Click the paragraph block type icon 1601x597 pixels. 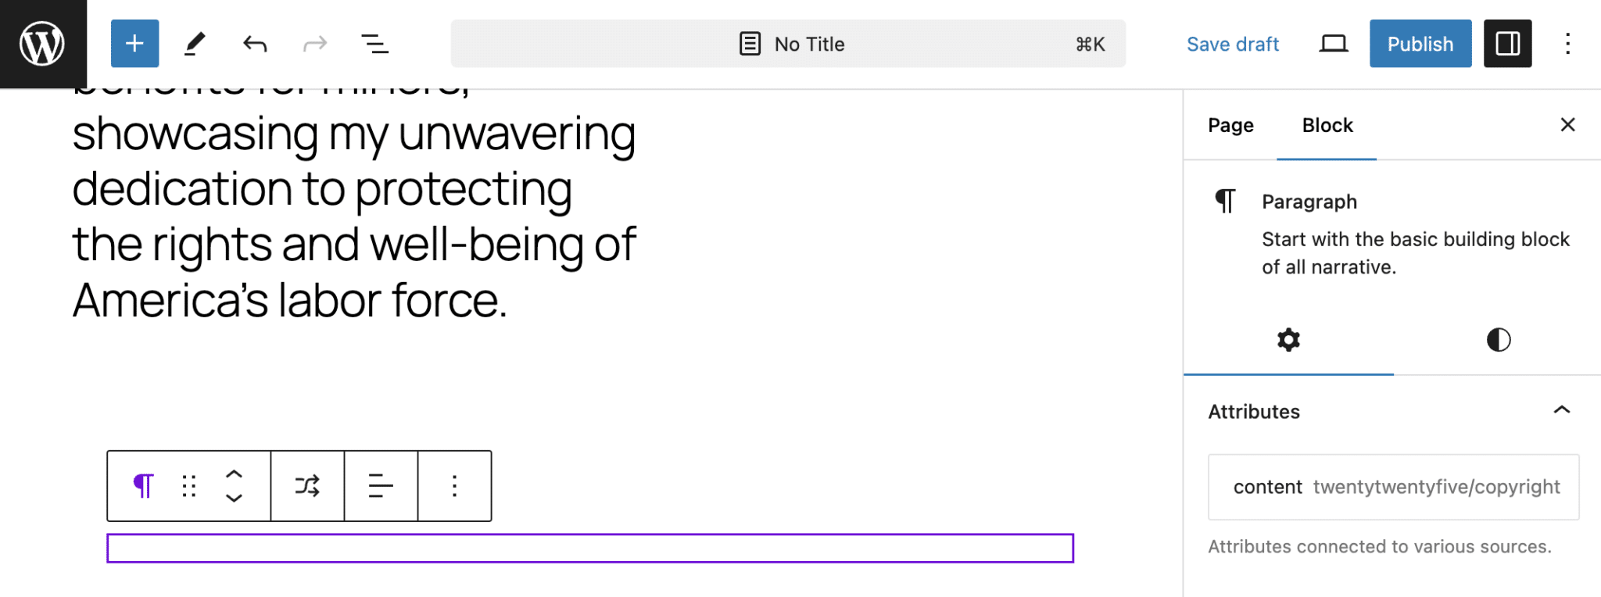144,486
